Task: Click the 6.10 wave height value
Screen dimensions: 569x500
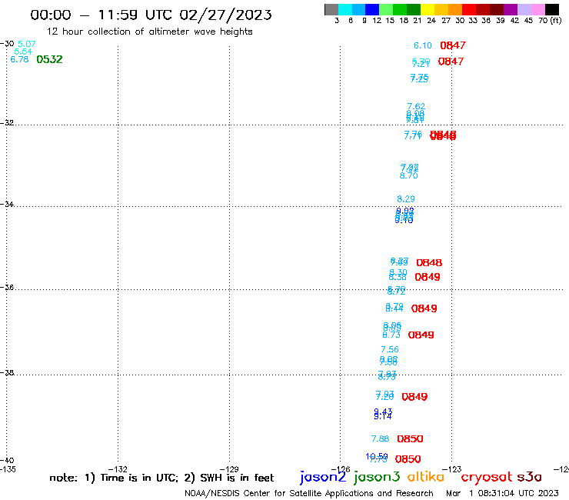Action: coord(423,45)
